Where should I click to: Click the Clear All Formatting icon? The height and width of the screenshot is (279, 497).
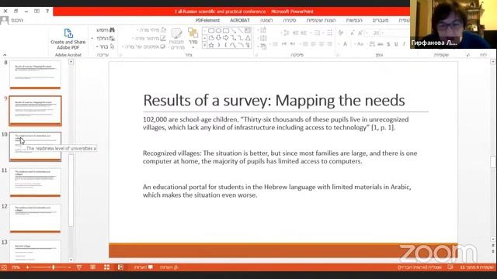(341, 33)
